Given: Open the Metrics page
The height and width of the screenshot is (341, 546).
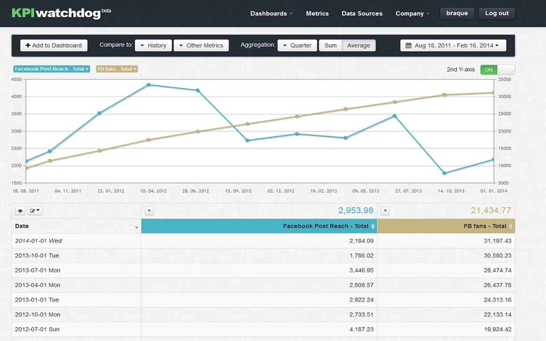Looking at the screenshot, I should (x=317, y=13).
